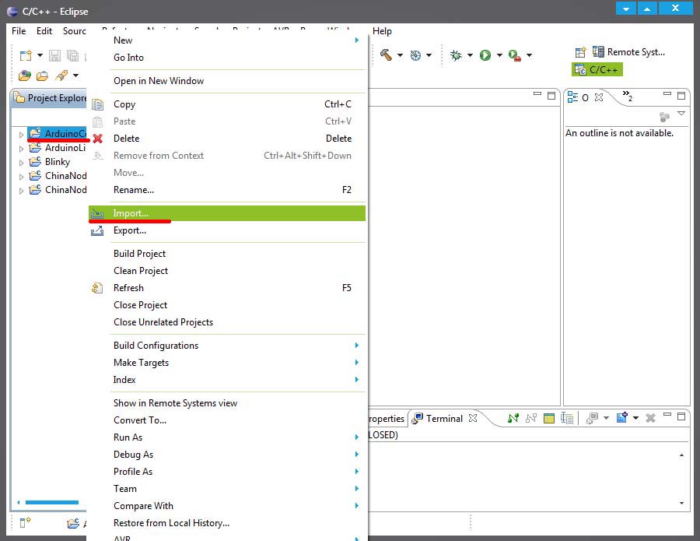Click the Terminal scroll down arrow
Viewport: 700px width, 541px height.
pyautogui.click(x=681, y=503)
